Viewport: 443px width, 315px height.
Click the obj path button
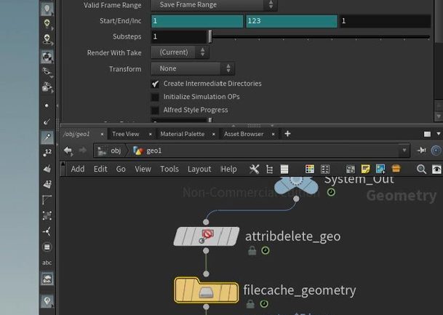click(x=110, y=151)
